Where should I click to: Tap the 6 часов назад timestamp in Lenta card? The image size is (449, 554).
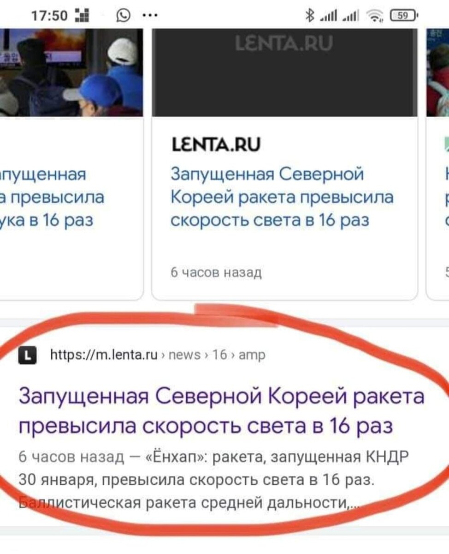pyautogui.click(x=216, y=272)
